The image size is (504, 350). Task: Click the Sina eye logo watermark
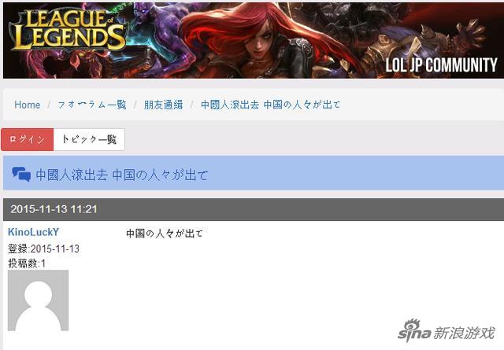click(414, 330)
